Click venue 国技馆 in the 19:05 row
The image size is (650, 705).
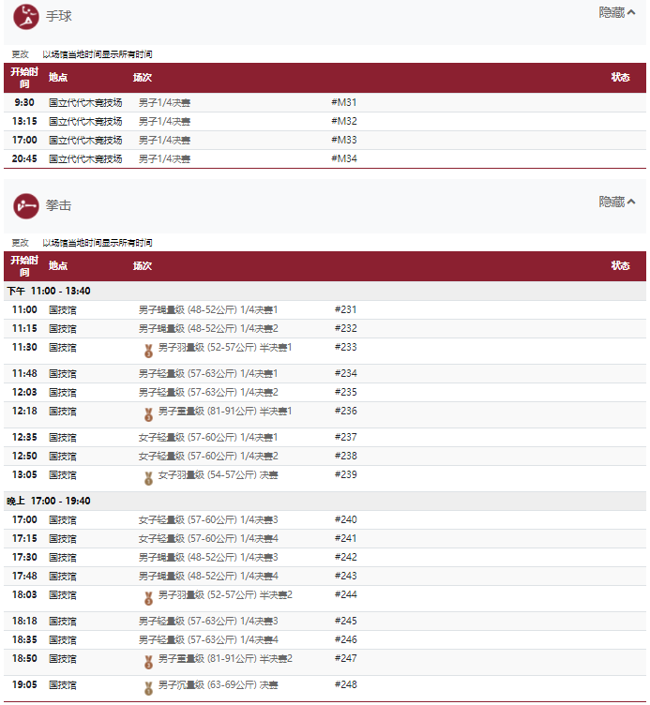63,685
